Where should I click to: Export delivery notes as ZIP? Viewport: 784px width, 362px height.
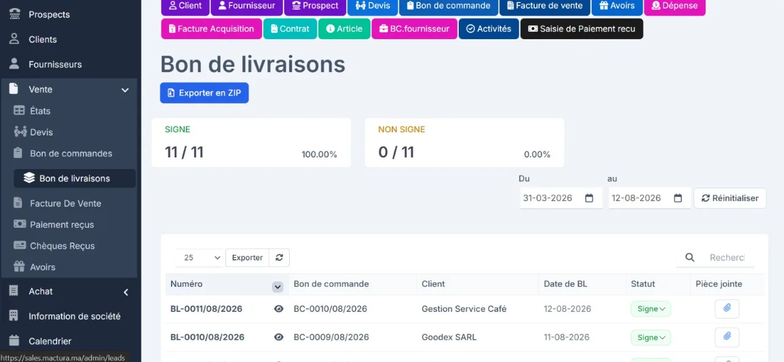click(204, 93)
